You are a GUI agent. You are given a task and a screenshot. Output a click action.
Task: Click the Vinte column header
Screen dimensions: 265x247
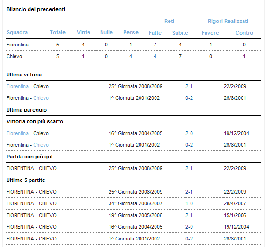click(x=83, y=32)
